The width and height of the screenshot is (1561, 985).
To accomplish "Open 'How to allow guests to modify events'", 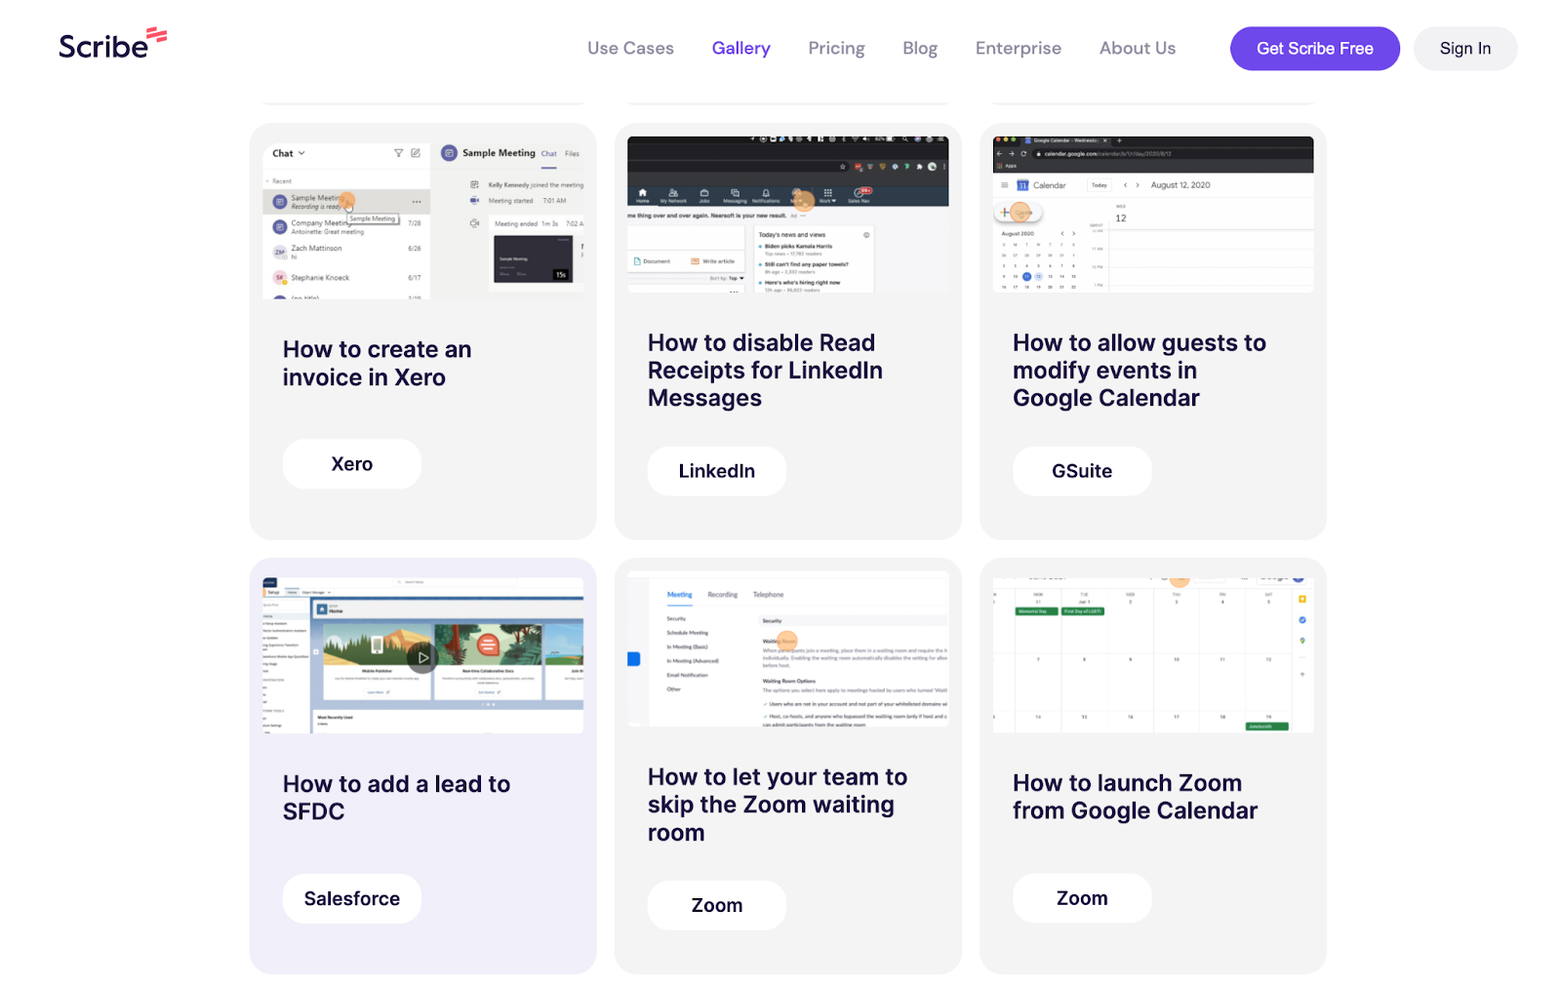I will [1139, 371].
